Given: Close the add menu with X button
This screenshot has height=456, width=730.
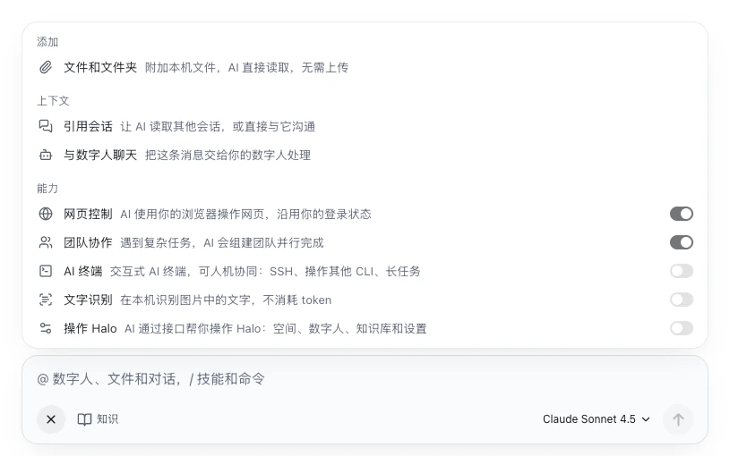Looking at the screenshot, I should [51, 419].
